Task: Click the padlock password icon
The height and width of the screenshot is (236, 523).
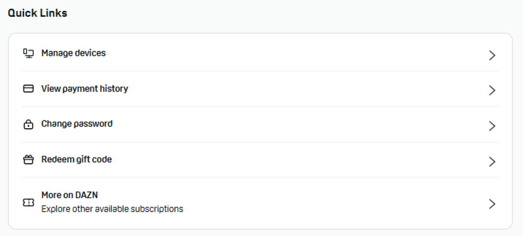Action: click(28, 124)
